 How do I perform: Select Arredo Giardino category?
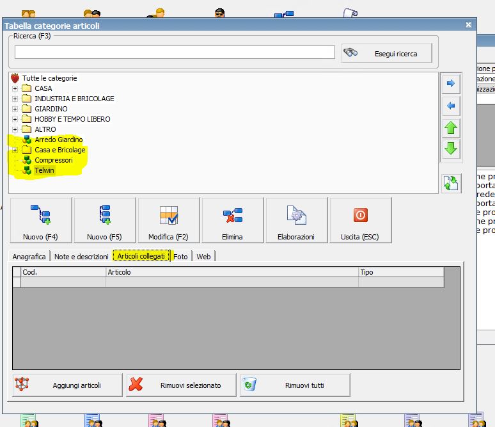[59, 140]
